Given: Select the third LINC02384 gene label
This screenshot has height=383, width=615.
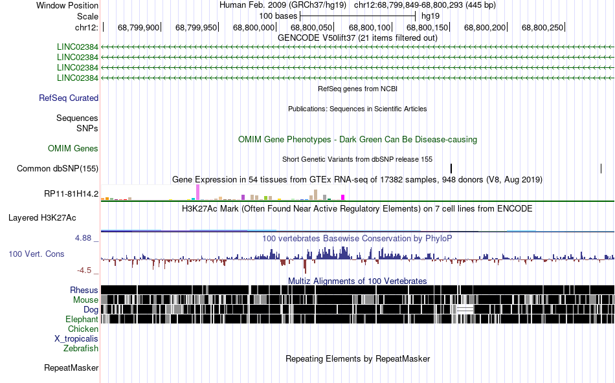Looking at the screenshot, I should (77, 67).
